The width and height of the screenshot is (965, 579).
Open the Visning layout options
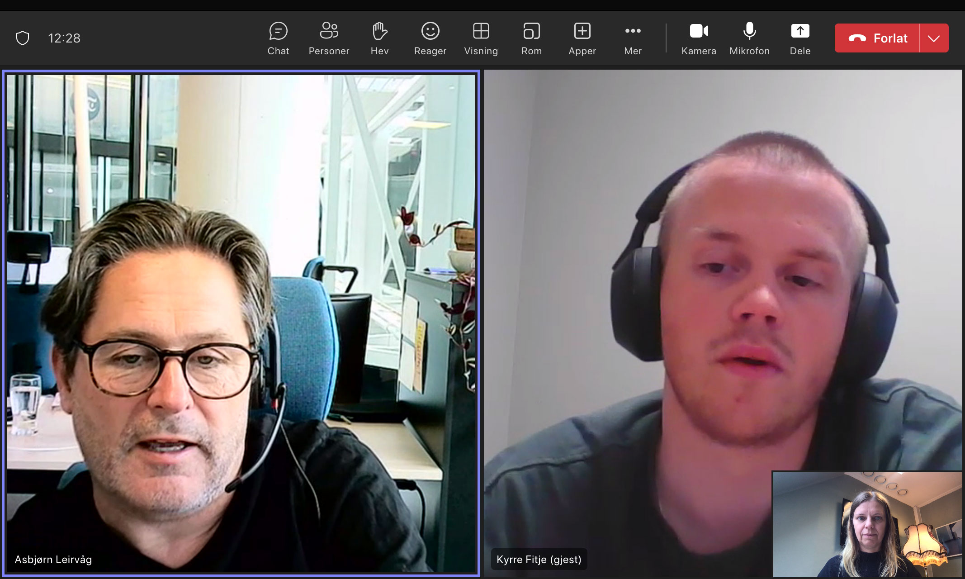coord(481,38)
